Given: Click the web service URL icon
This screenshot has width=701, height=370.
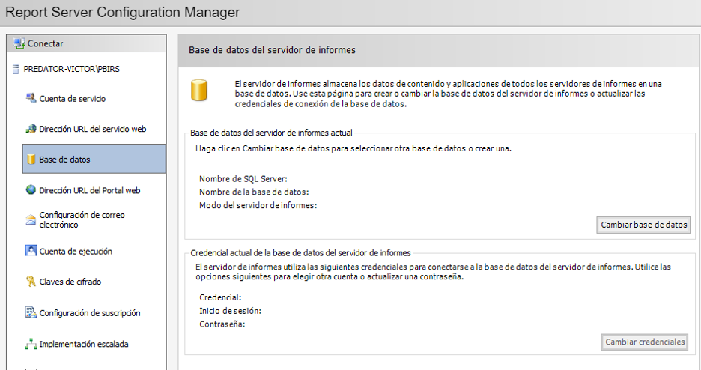Looking at the screenshot, I should coord(31,129).
